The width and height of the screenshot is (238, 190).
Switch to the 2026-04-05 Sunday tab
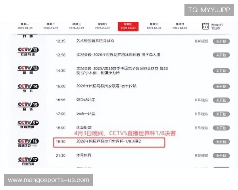[x=180, y=26]
